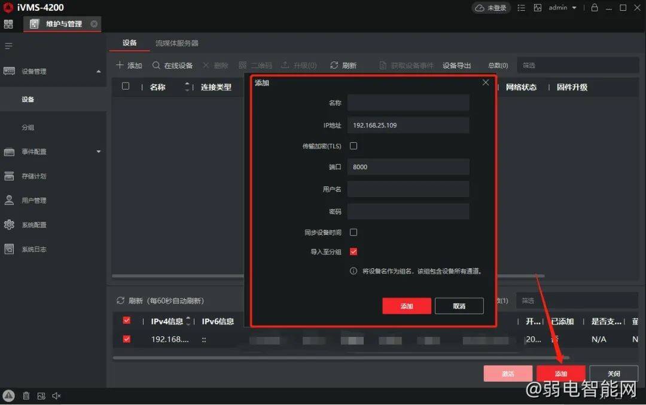
Task: Toggle the mute speaker icon in status bar
Action: pyautogui.click(x=56, y=396)
